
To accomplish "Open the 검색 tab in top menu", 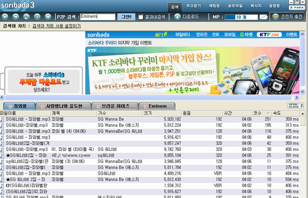I will click(174, 7).
